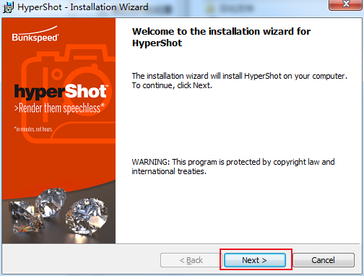Screen dimensions: 364x276
Task: Click the Bunkspeed logo
Action: click(x=35, y=34)
